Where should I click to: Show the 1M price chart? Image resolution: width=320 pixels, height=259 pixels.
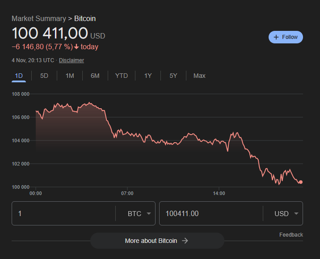pyautogui.click(x=70, y=76)
